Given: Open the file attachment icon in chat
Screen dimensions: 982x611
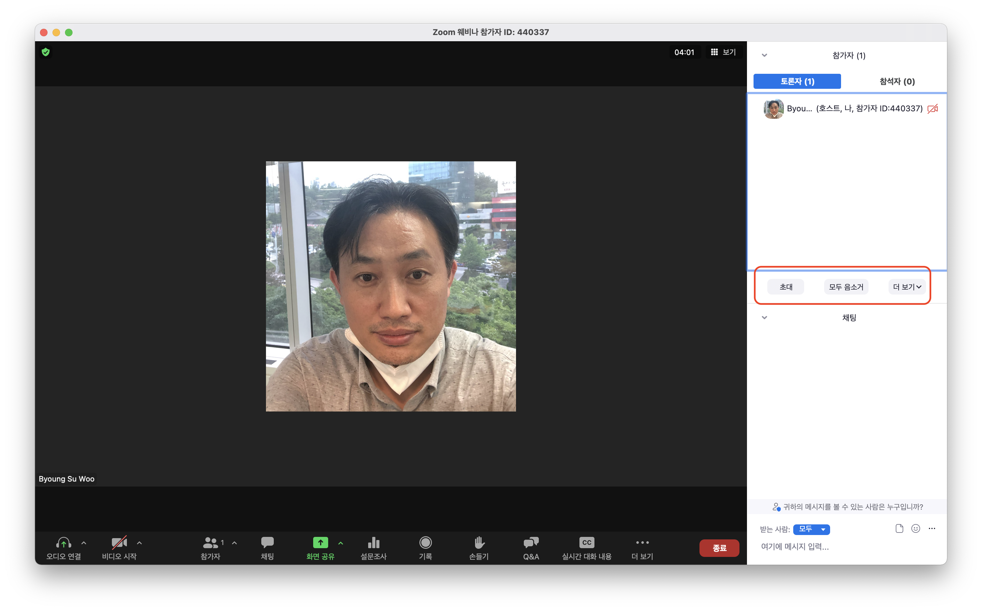Looking at the screenshot, I should tap(899, 528).
